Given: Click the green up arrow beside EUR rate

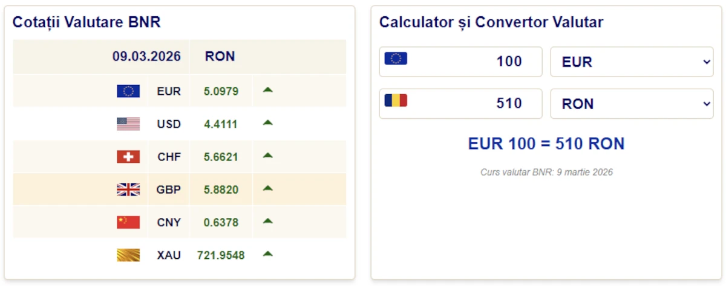Looking at the screenshot, I should (268, 91).
